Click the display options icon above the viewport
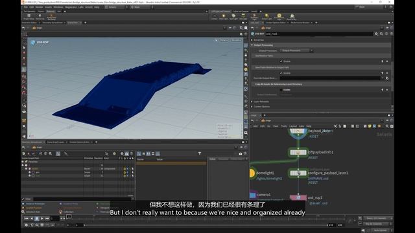This screenshot has width=415, height=233. click(241, 34)
